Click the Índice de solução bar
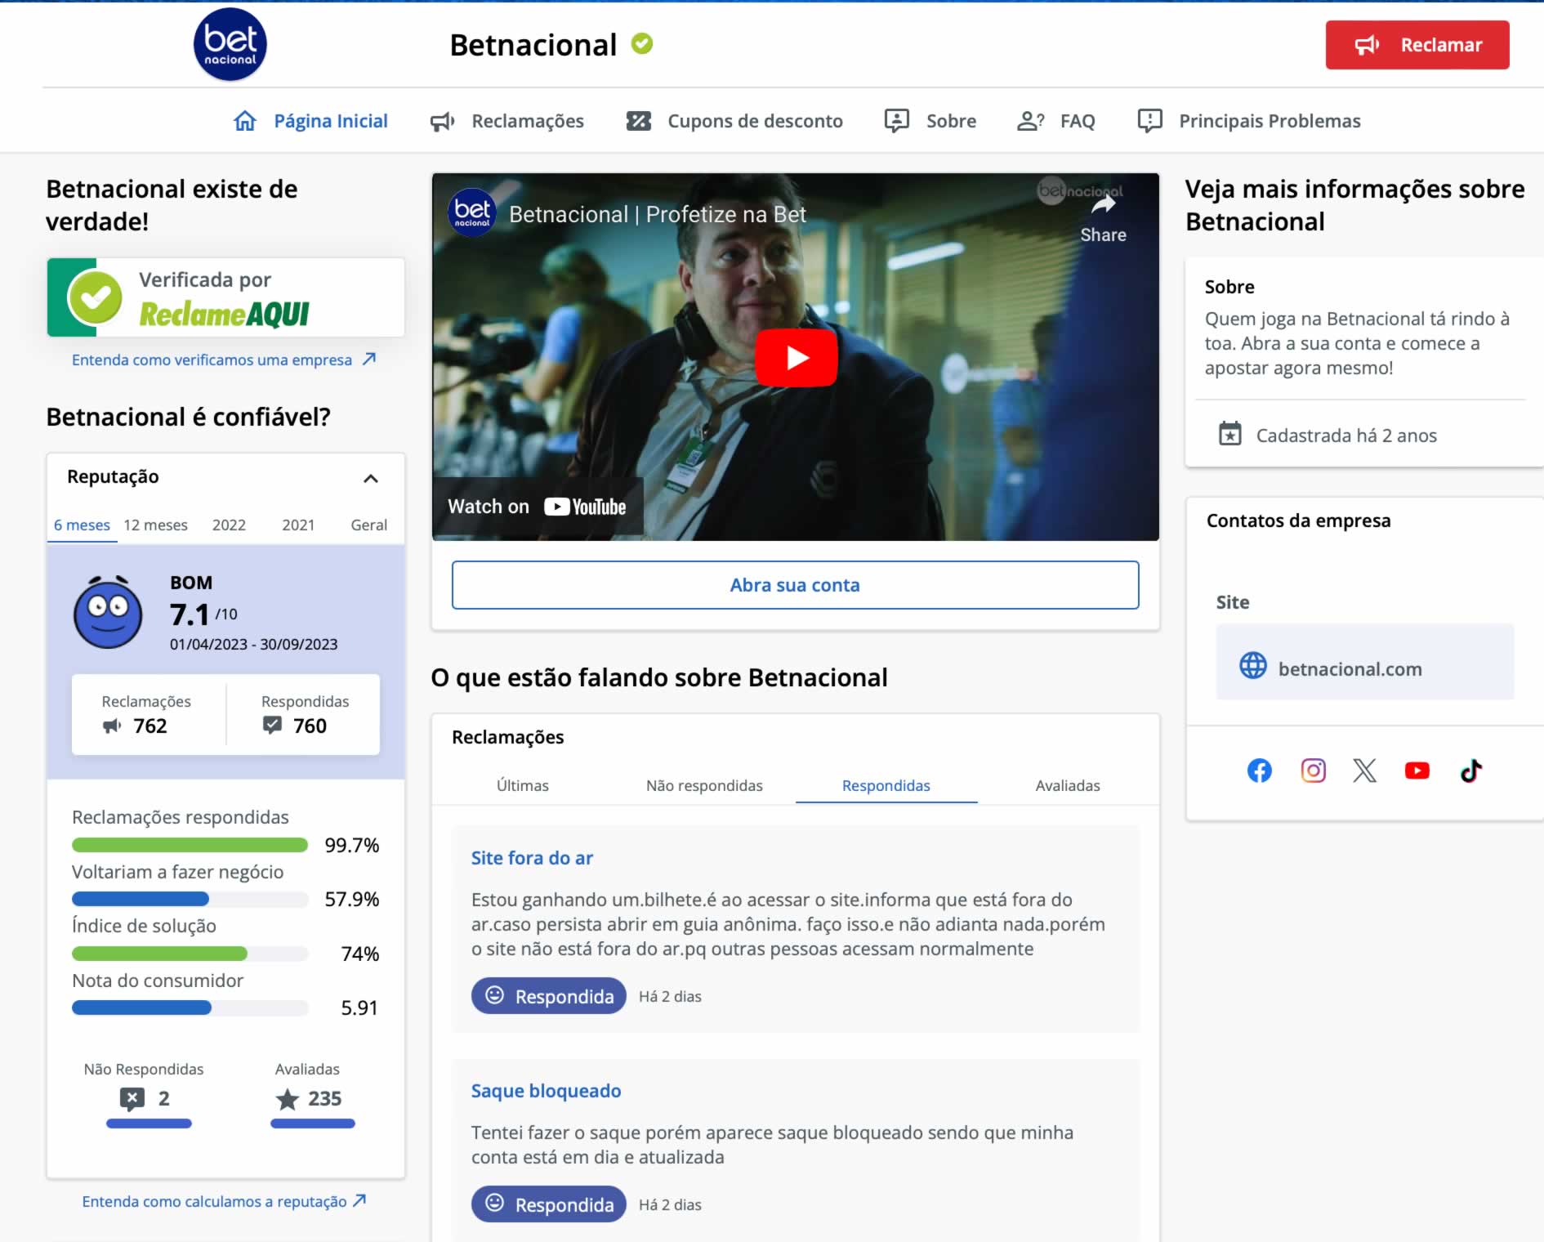 coord(190,954)
